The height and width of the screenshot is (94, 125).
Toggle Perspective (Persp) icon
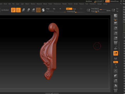pos(116,43)
